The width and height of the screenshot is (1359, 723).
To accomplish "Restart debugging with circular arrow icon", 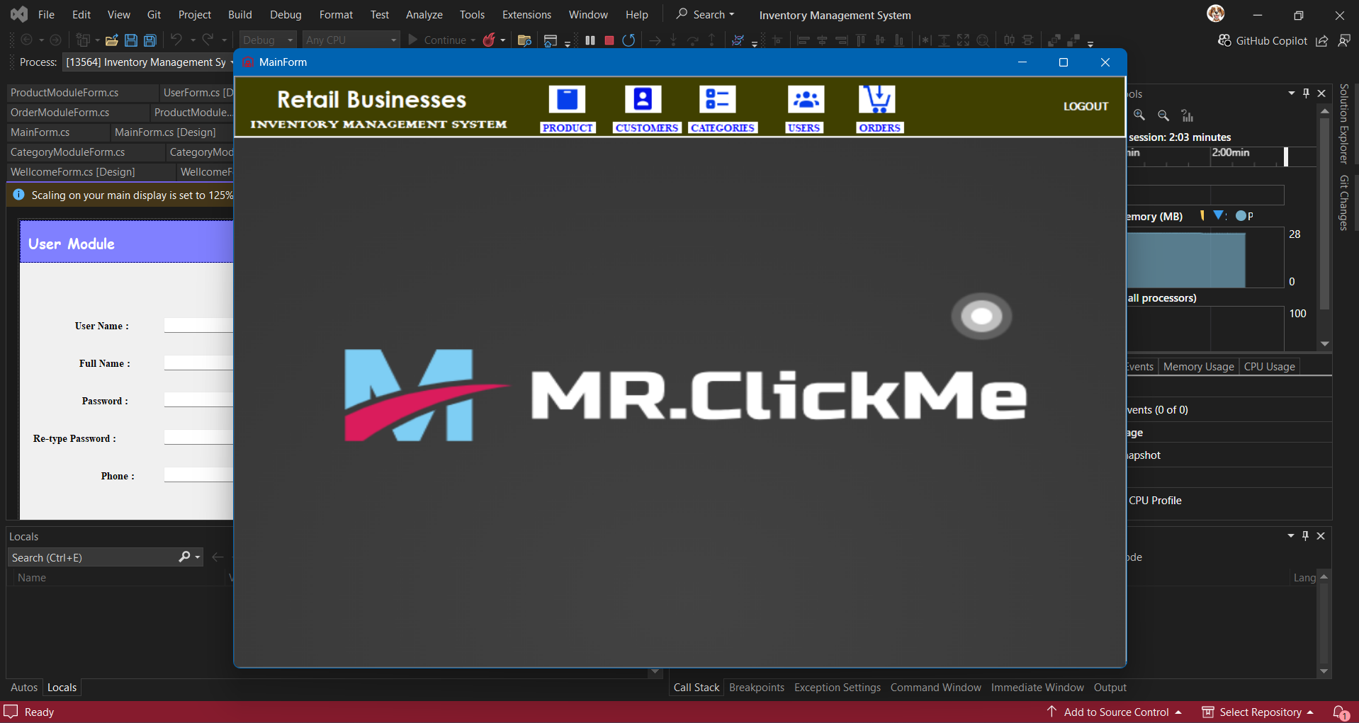I will pyautogui.click(x=628, y=40).
